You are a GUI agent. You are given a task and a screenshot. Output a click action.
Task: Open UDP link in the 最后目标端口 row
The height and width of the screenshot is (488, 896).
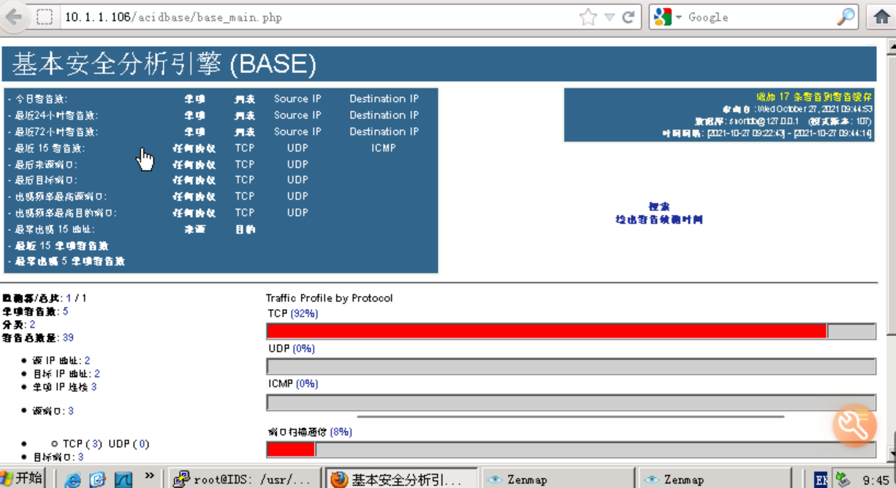pos(297,180)
